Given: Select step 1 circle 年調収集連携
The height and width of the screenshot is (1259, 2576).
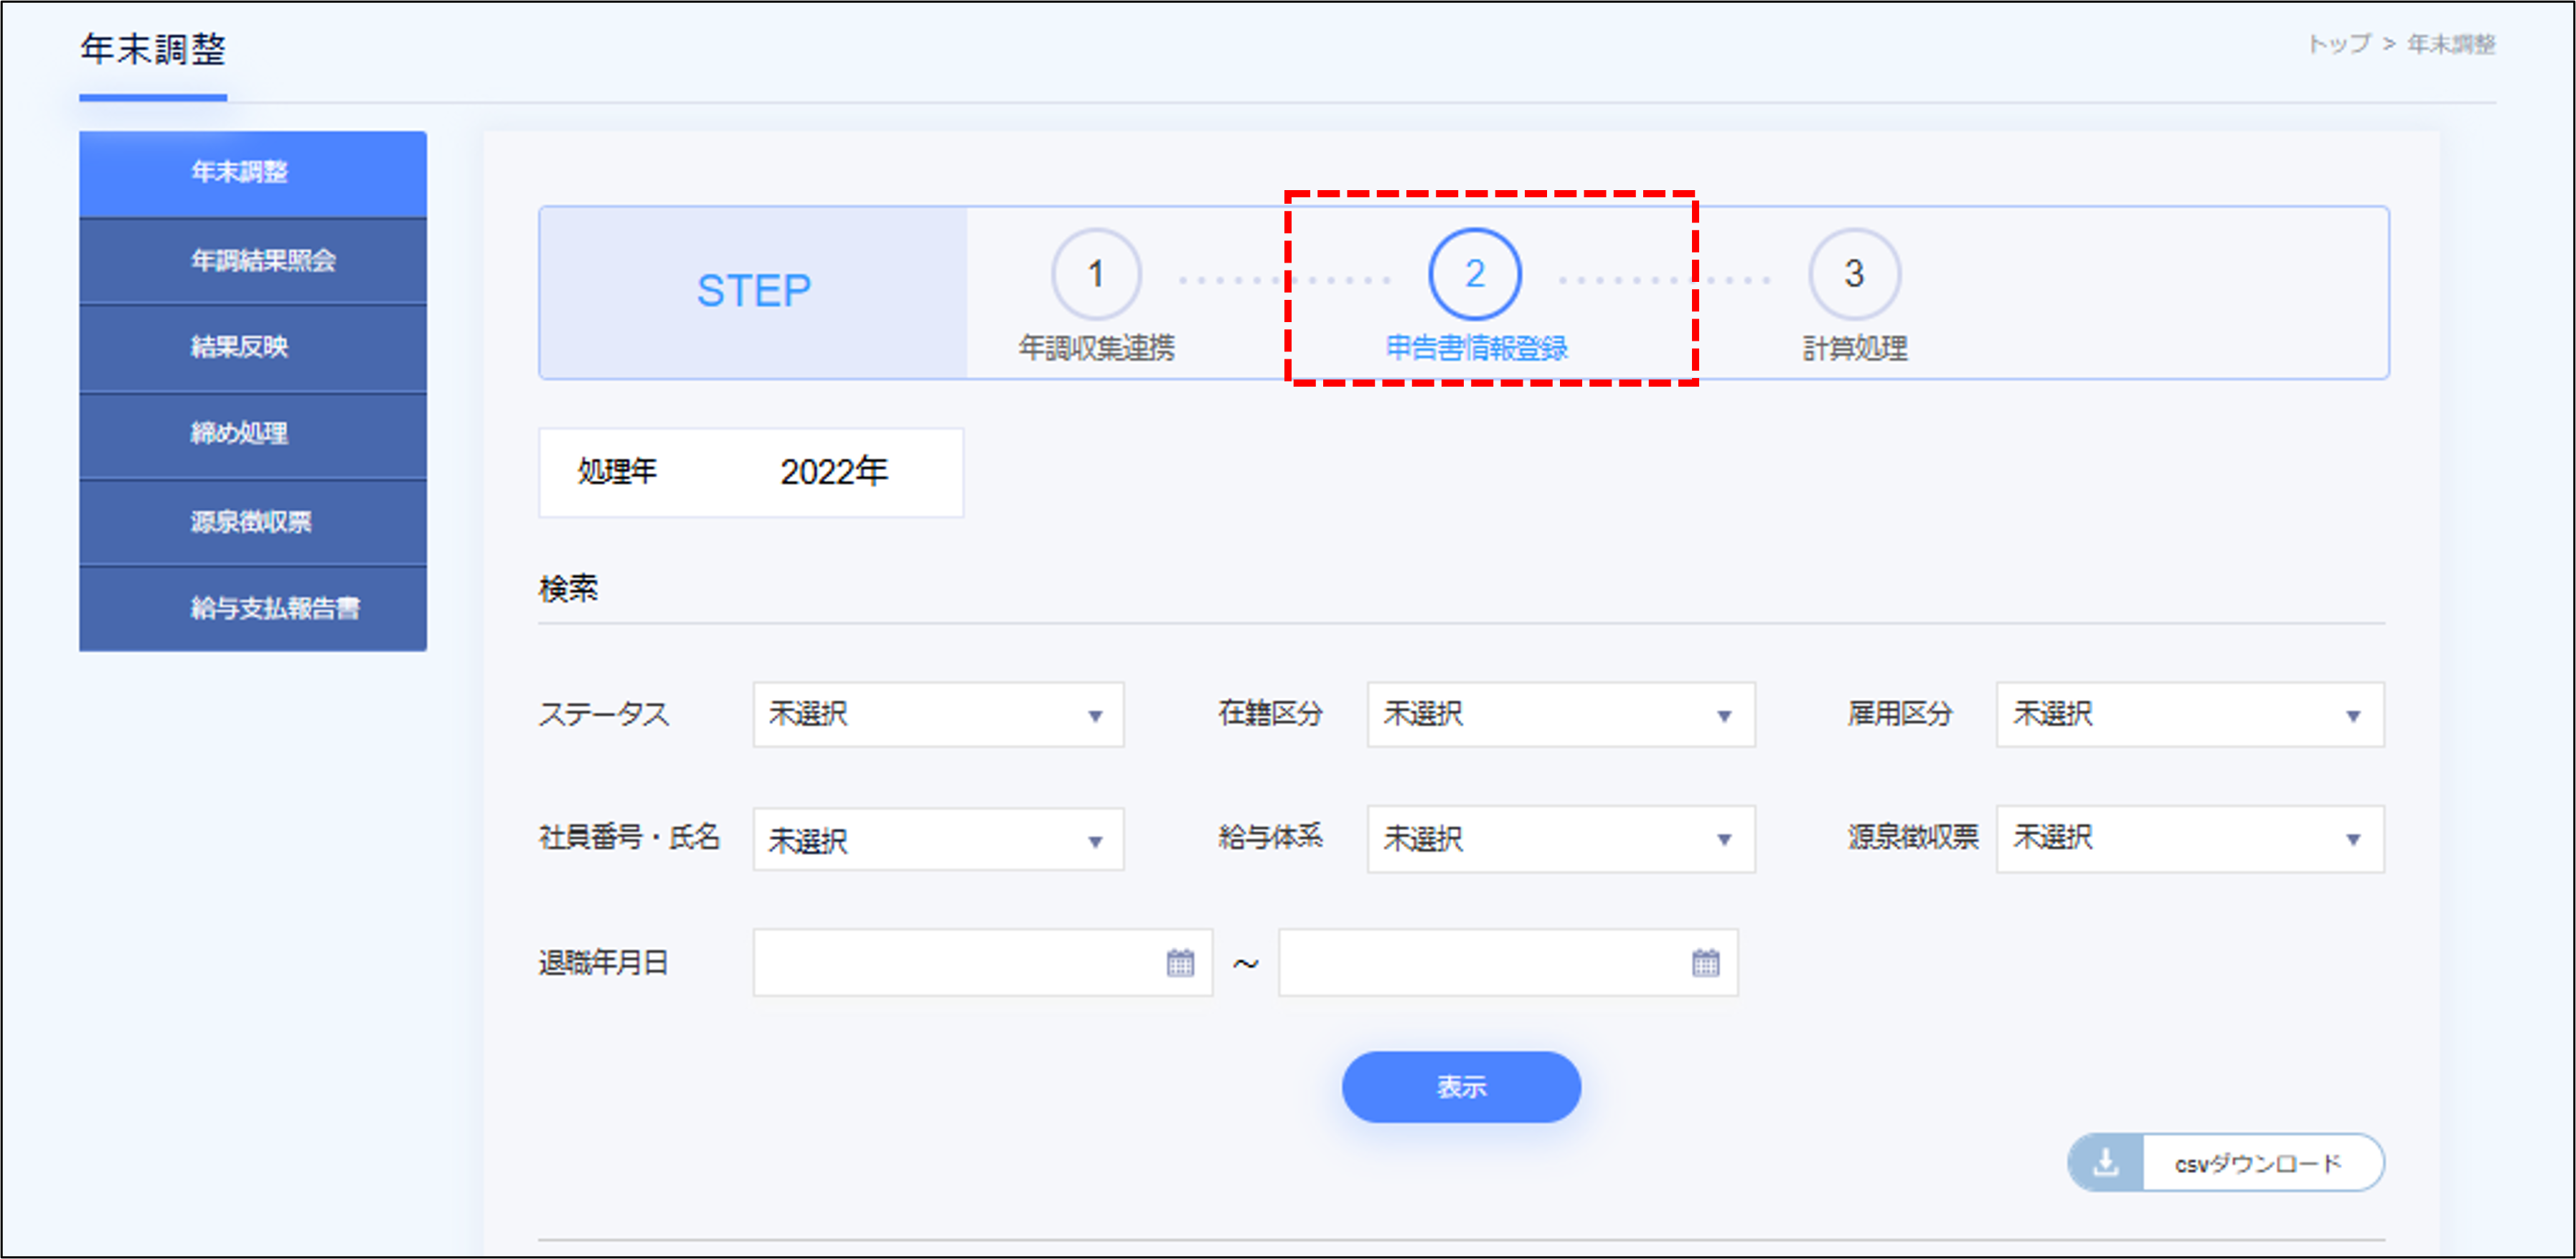Looking at the screenshot, I should point(1096,274).
